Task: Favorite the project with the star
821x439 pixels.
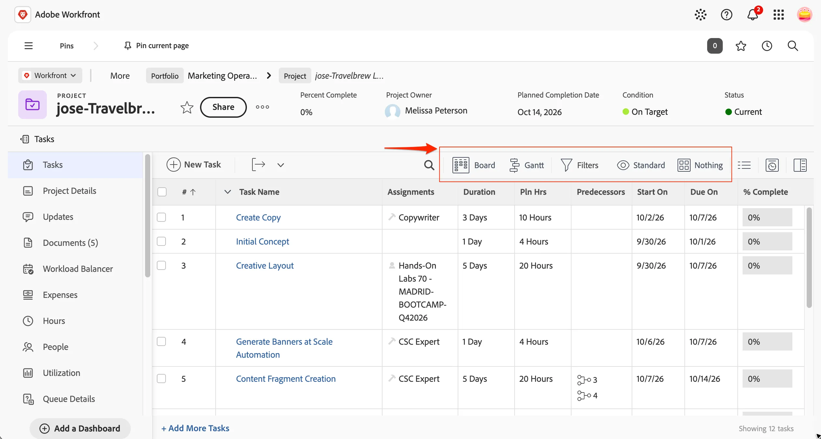Action: (187, 107)
